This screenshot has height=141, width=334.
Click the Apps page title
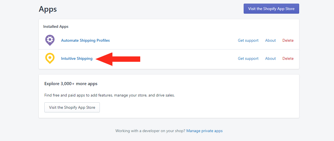point(48,9)
